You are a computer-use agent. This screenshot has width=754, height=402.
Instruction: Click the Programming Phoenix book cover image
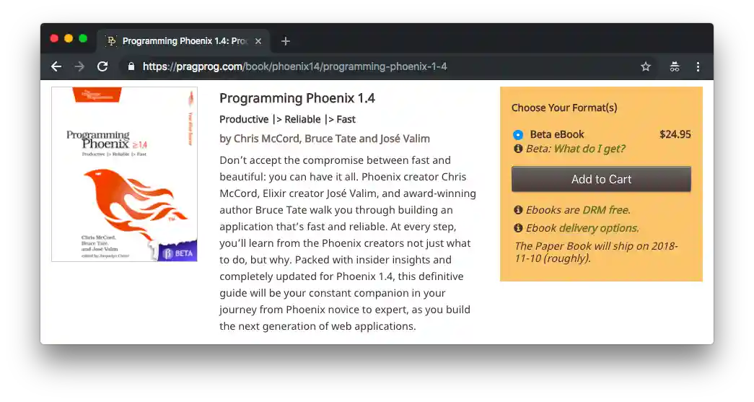click(x=125, y=174)
